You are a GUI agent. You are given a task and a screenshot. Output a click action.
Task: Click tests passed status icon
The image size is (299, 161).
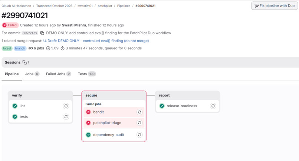point(15,116)
